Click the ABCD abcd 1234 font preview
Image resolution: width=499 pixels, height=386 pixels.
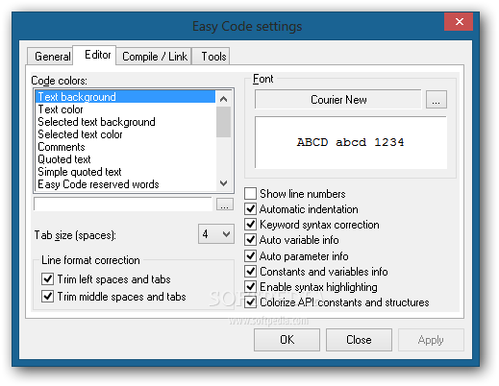(351, 142)
